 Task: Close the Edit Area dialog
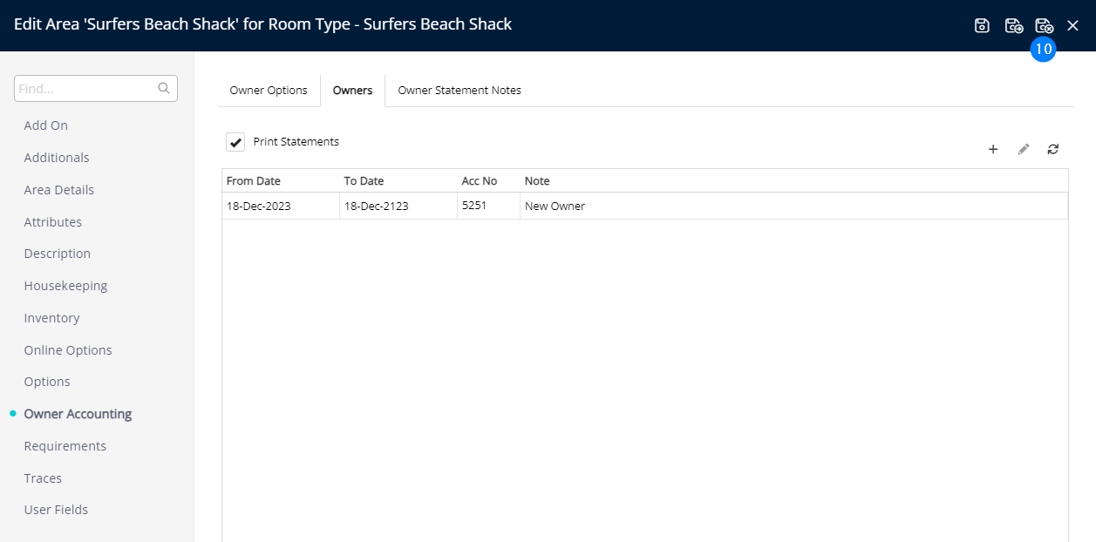click(x=1073, y=25)
